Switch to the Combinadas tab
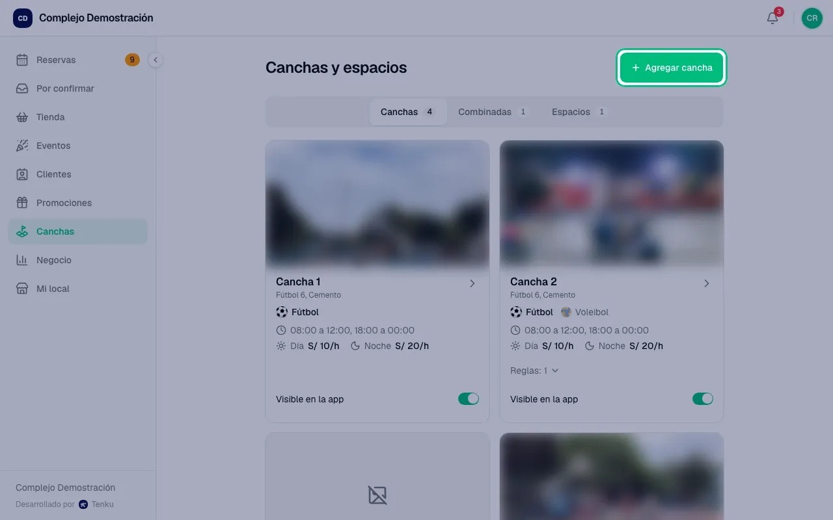 [493, 112]
